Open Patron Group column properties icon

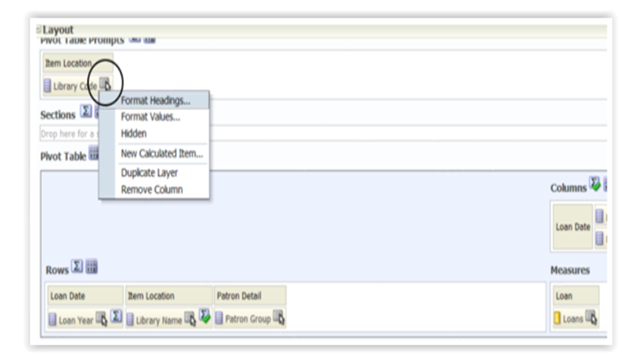coord(279,319)
